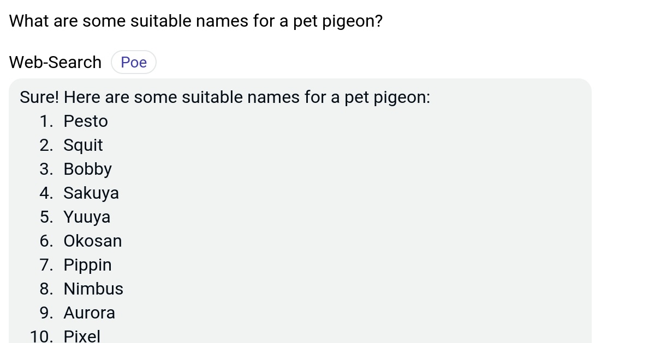Click the name Pippin in the list
The image size is (655, 343).
[87, 265]
